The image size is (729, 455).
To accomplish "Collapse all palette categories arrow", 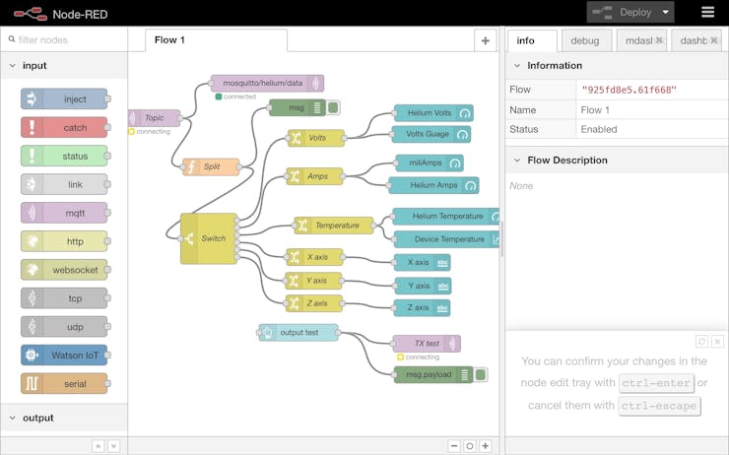I will tap(99, 446).
